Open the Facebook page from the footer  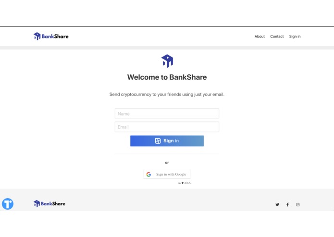[287, 205]
